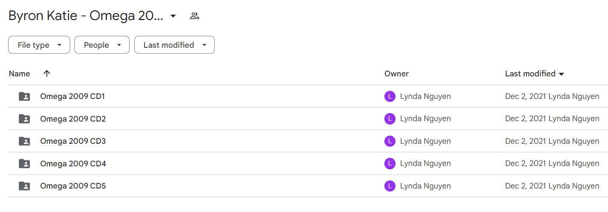
Task: Open the File type filter
Action: 39,45
